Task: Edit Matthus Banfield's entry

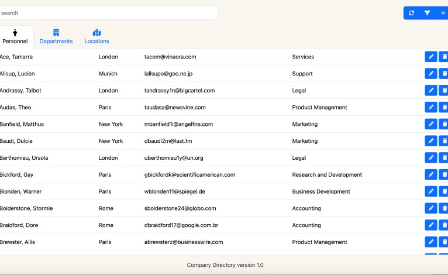Action: (430, 124)
